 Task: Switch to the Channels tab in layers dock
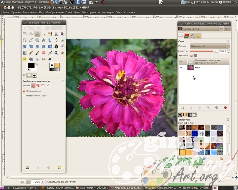(x=187, y=36)
